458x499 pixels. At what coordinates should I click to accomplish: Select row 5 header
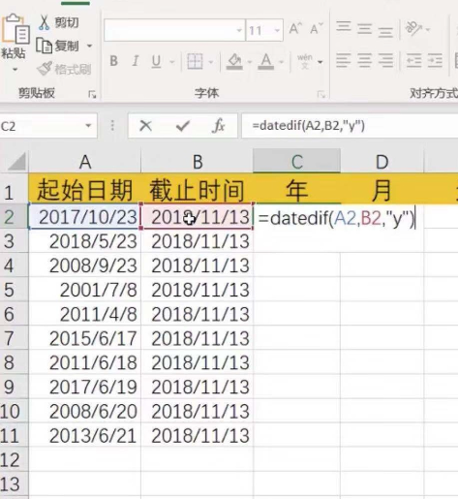click(15, 290)
